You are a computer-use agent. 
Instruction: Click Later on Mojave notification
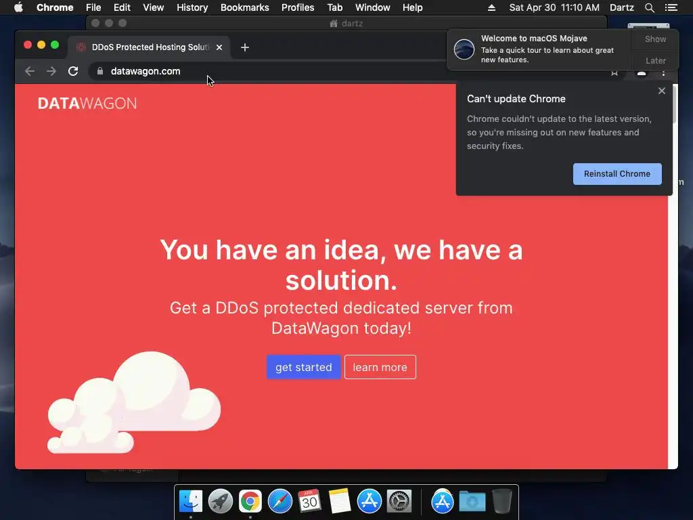click(x=655, y=60)
